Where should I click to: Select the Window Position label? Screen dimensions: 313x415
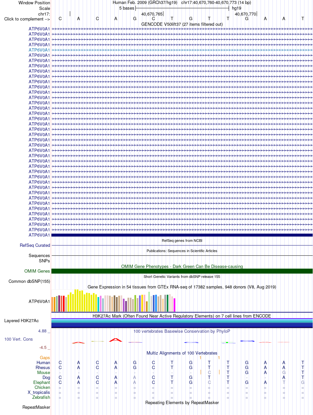(34, 3)
